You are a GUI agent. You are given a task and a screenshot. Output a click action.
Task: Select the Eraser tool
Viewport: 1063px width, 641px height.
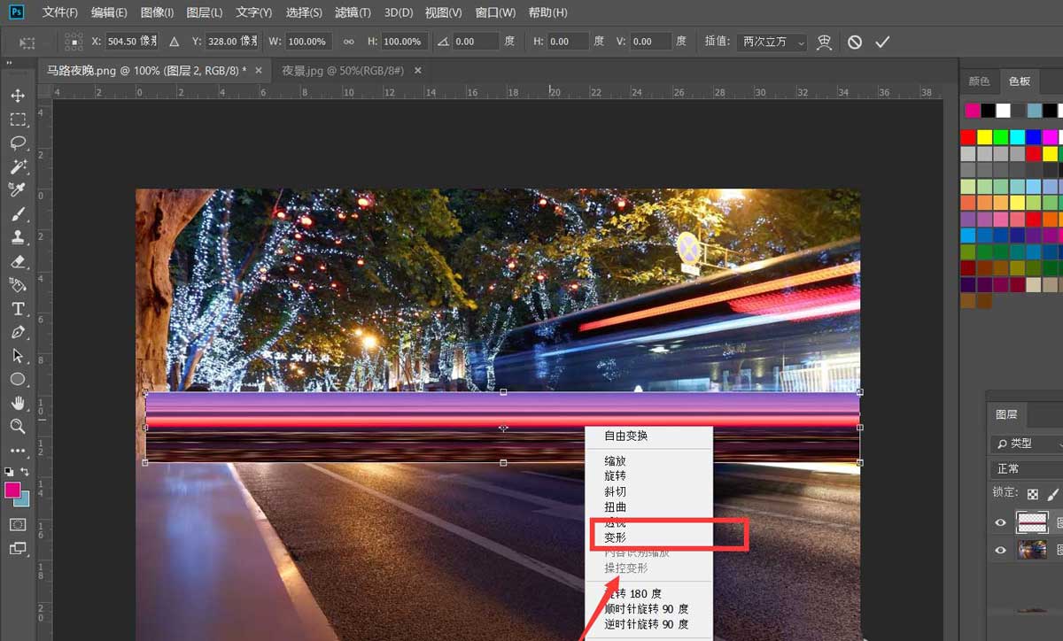click(x=18, y=261)
